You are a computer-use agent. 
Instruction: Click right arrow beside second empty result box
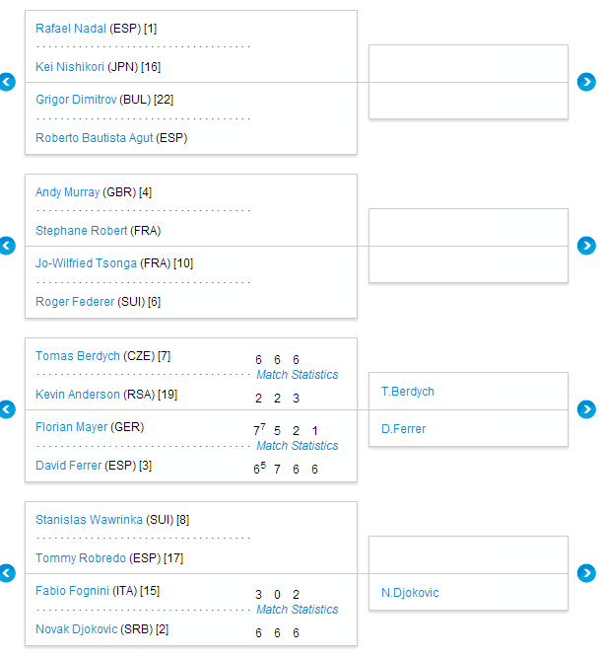585,246
